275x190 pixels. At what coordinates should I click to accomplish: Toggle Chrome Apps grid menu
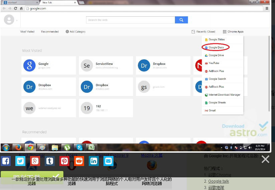click(x=233, y=32)
